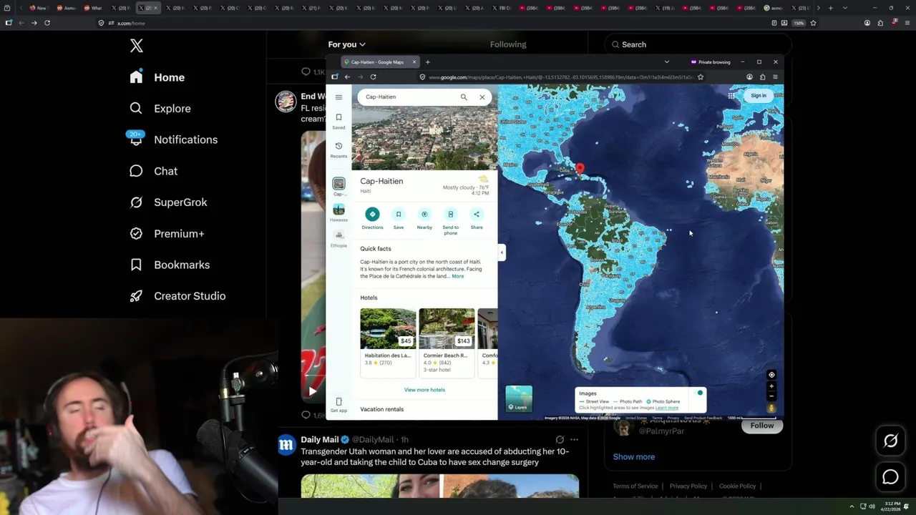Toggle the Images street view switch off

point(698,393)
